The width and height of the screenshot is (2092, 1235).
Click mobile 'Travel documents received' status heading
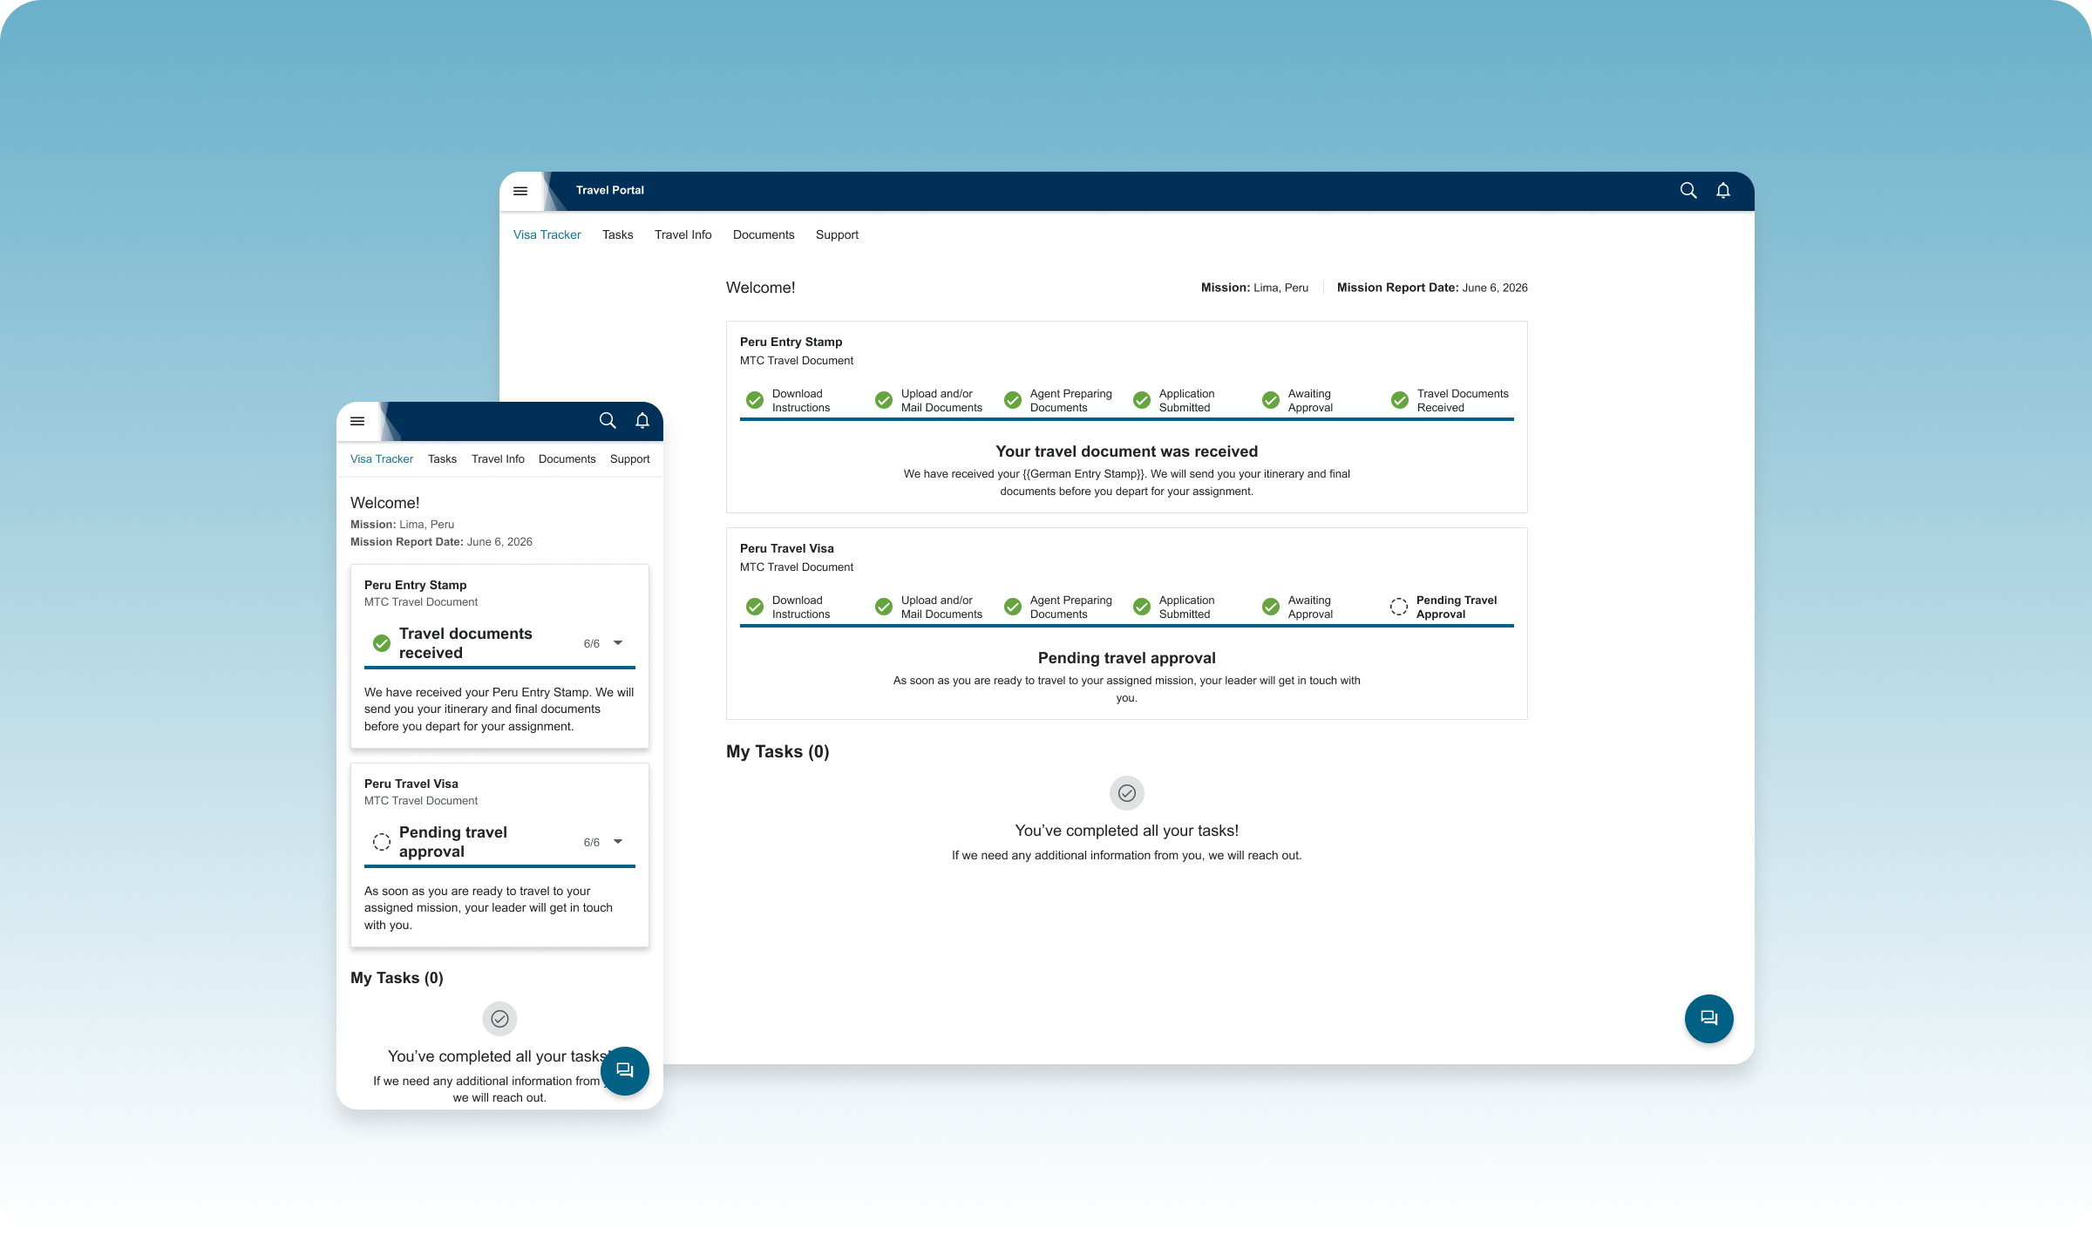[x=465, y=643]
